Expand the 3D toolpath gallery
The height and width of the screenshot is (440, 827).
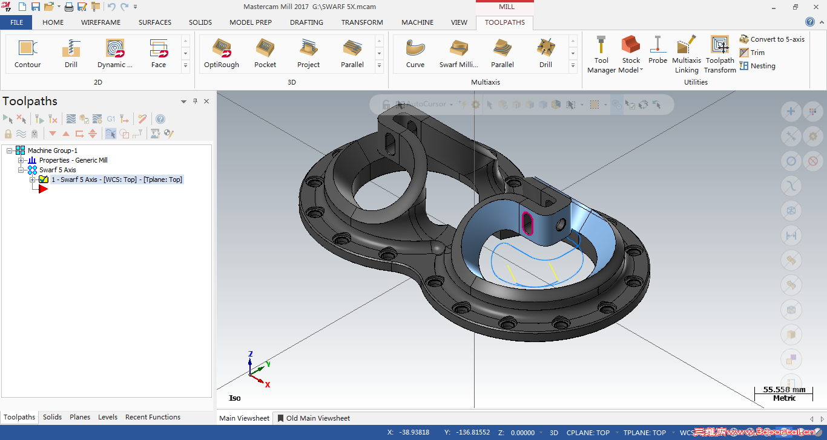coord(379,65)
